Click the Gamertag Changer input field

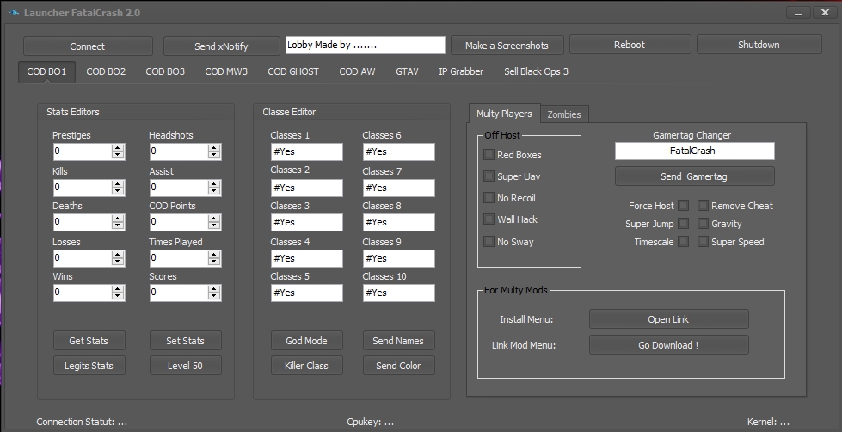click(695, 151)
